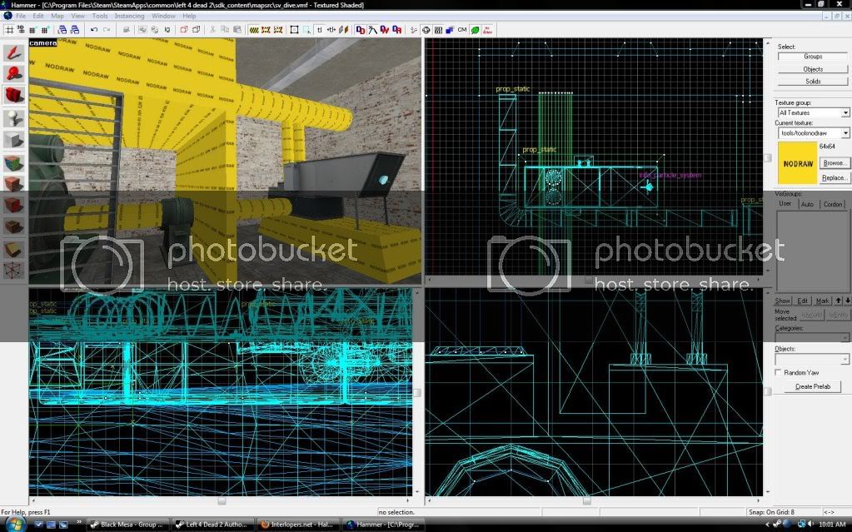
Task: Toggle the 2D grid toolbar icon
Action: click(9, 30)
